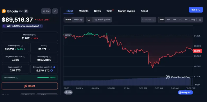The image size is (207, 102).
Task: Click the orange Bitcoin logo icon
Action: [x=4, y=11]
